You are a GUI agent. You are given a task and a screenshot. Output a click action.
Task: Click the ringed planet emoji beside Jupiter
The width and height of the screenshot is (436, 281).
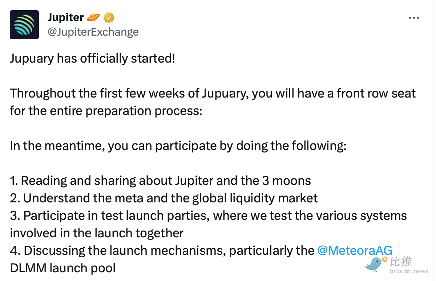coord(94,17)
